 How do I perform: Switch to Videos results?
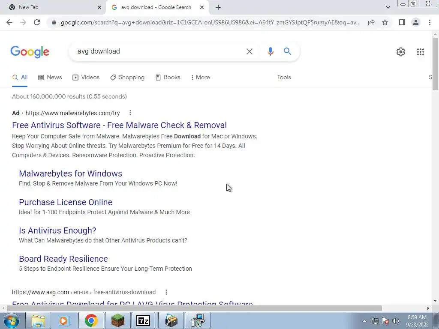tap(86, 78)
